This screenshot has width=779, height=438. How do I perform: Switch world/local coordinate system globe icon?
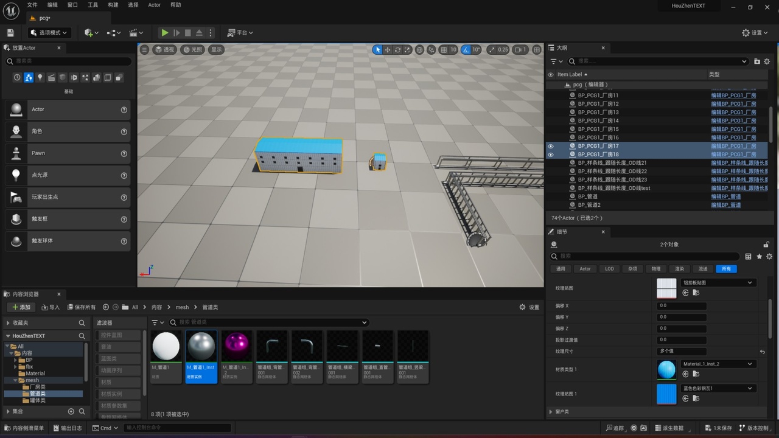[419, 50]
